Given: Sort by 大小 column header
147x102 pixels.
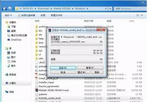Looking at the screenshot, I should point(132,21).
